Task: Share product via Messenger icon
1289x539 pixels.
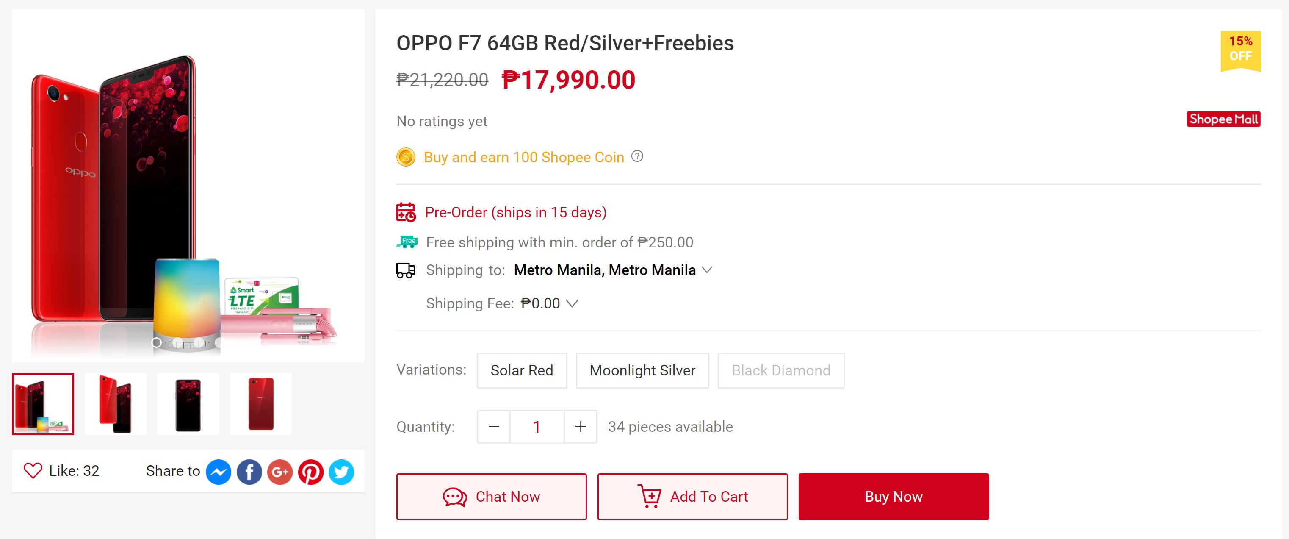Action: click(219, 472)
